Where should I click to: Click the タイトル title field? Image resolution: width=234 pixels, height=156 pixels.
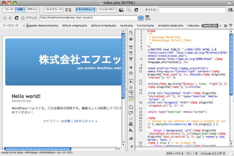(x=192, y=10)
